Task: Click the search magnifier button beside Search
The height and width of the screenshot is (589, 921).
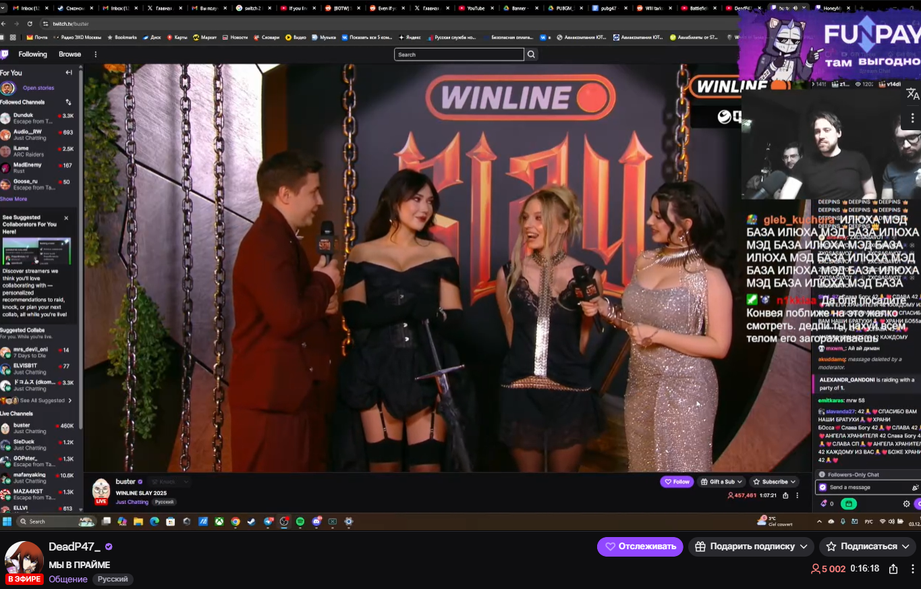Action: pos(532,55)
